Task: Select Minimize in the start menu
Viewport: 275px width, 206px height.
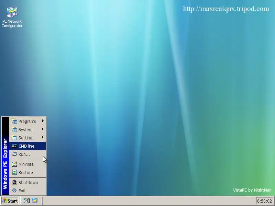Action: [27, 164]
